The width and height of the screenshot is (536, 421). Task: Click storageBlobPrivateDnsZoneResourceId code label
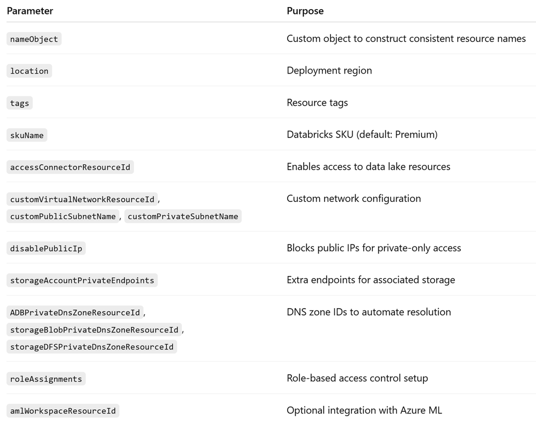94,329
